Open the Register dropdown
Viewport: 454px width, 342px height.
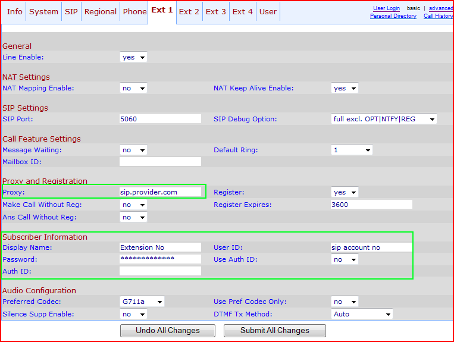(x=345, y=193)
